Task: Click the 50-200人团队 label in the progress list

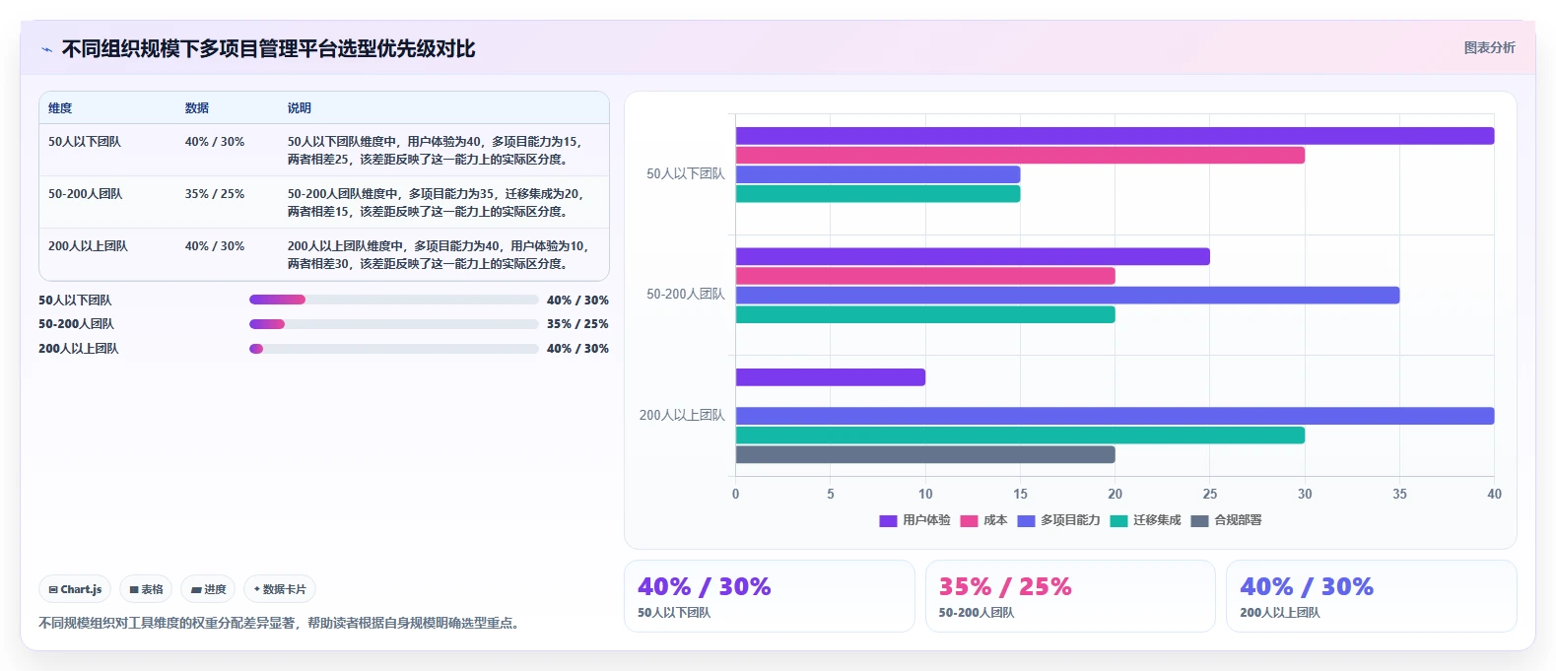Action: pyautogui.click(x=76, y=324)
